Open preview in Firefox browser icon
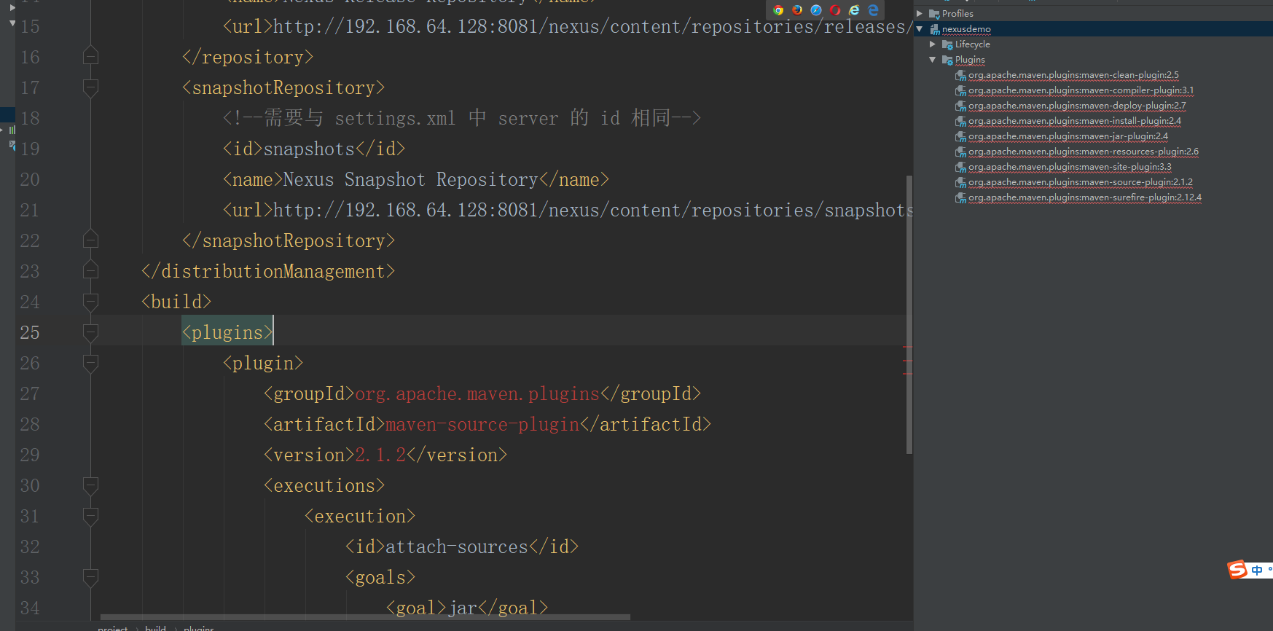This screenshot has height=631, width=1273. (797, 10)
